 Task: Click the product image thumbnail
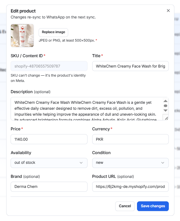22,36
